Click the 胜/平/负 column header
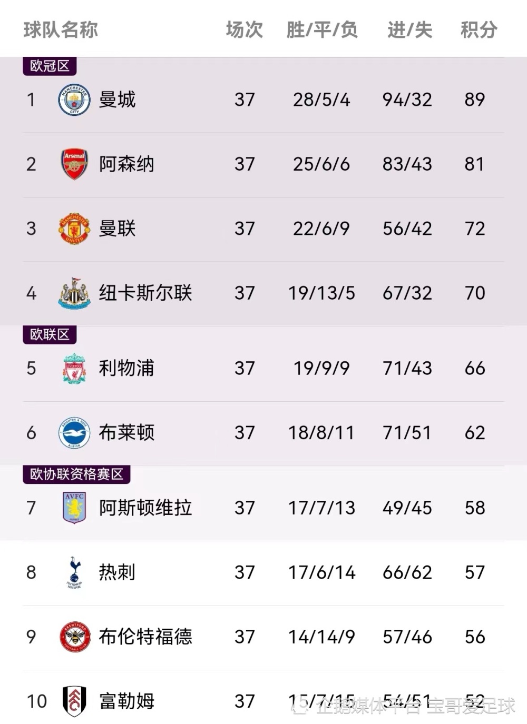 (322, 30)
